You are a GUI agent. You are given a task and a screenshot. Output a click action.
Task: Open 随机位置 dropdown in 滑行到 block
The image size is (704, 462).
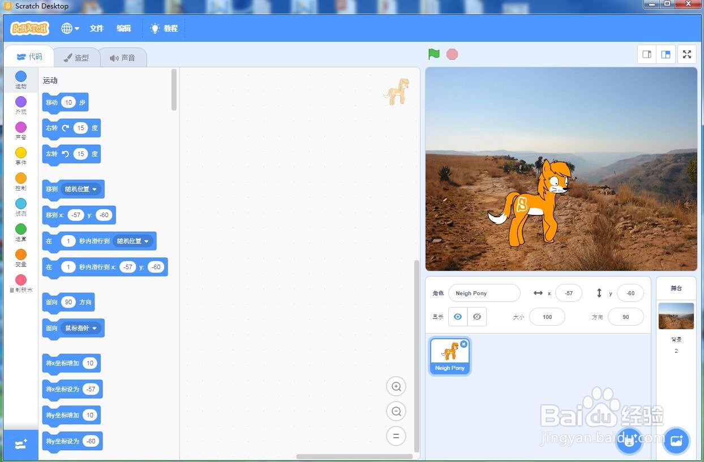tap(133, 241)
